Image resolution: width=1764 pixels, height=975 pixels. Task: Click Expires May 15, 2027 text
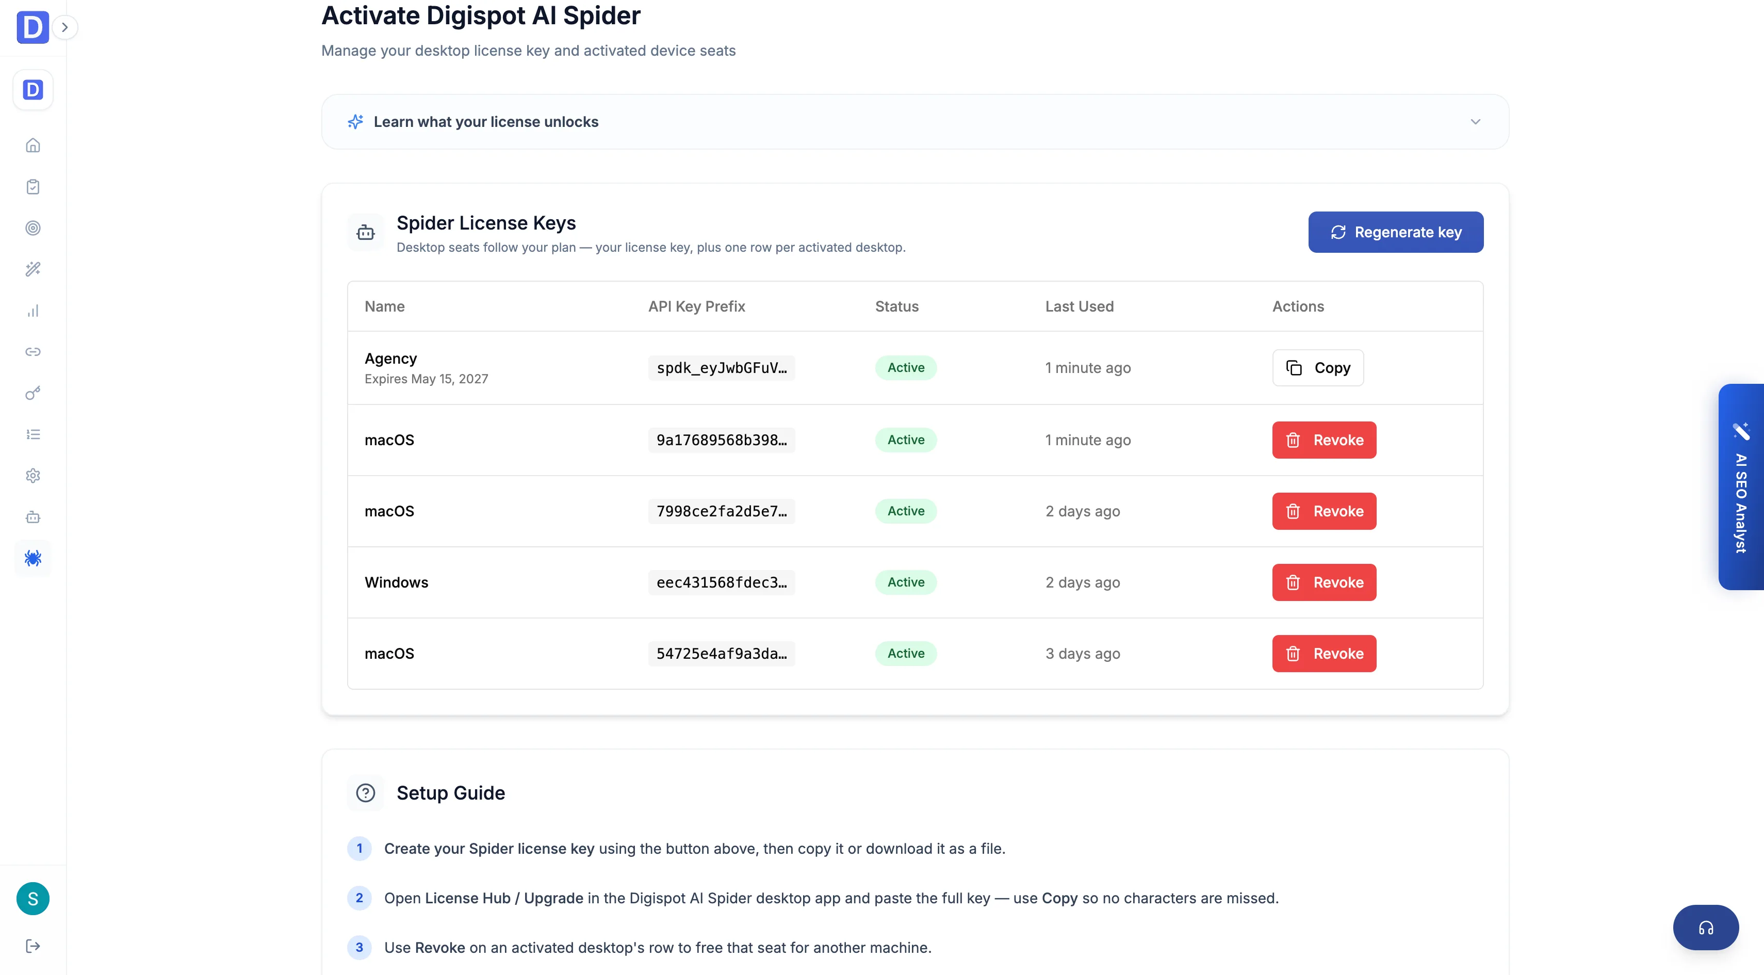[426, 379]
